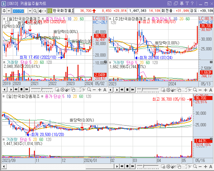Toggle the square marker before [주]한국화장품제조

pos(110,19)
